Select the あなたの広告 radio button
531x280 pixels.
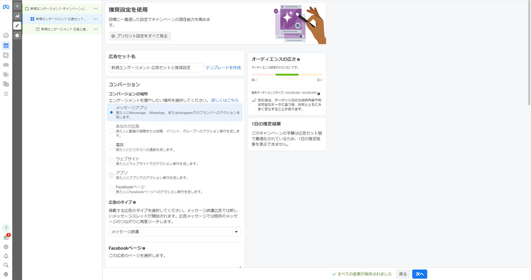(x=111, y=131)
